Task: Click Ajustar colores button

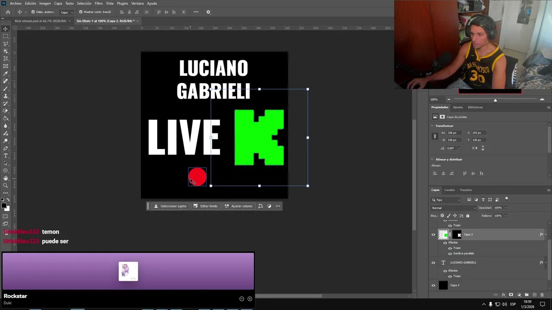Action: [238, 206]
